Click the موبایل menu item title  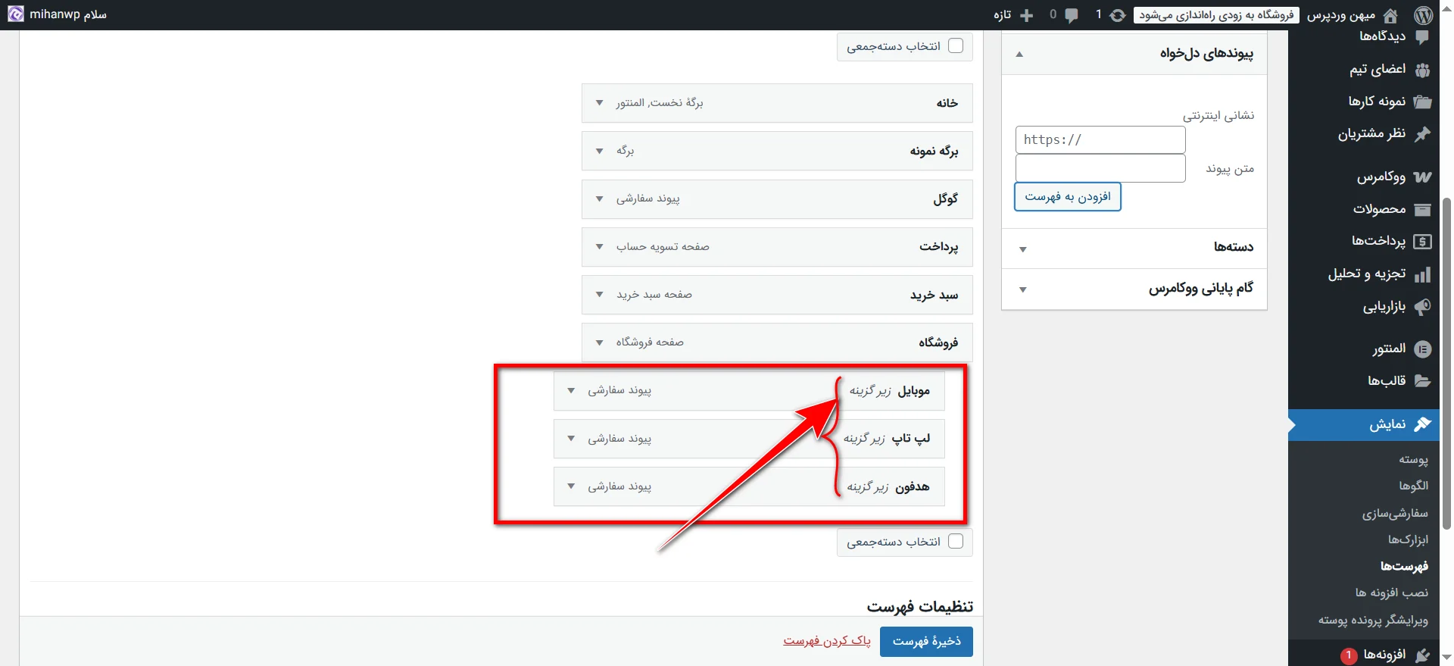[x=914, y=391]
